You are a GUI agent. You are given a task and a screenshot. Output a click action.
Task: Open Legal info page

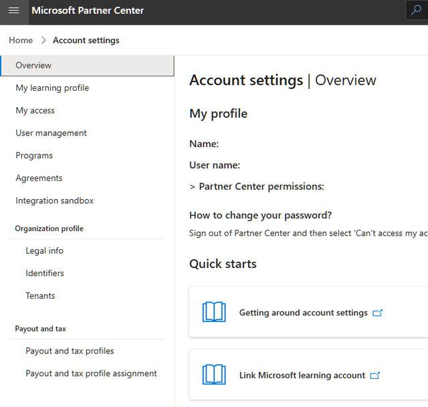45,251
